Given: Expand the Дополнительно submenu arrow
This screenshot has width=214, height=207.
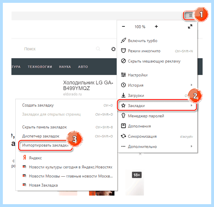Looking at the screenshot, I should coord(192,146).
